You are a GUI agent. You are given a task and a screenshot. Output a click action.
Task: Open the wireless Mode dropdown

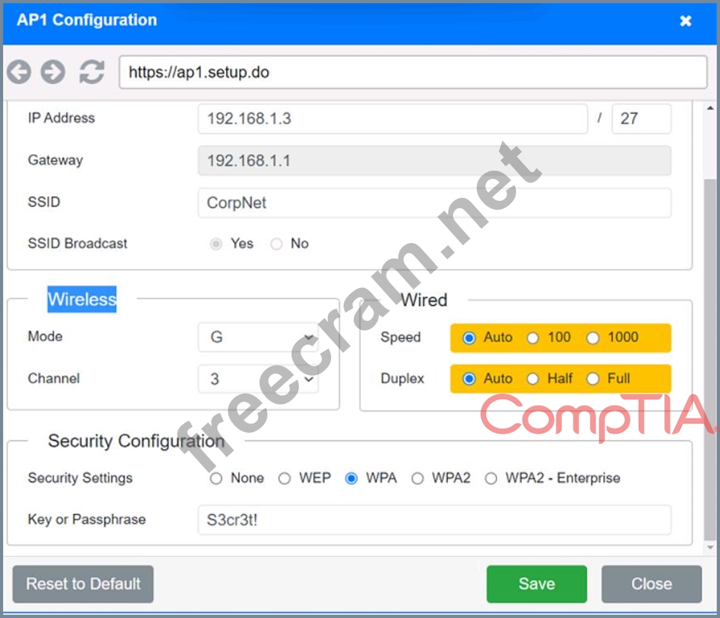pyautogui.click(x=258, y=337)
